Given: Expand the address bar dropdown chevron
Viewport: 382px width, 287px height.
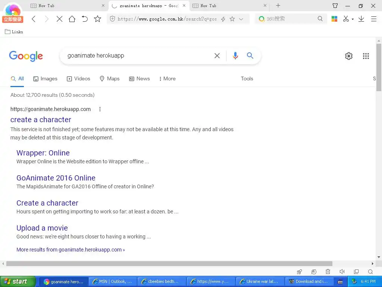Looking at the screenshot, I should click(241, 19).
